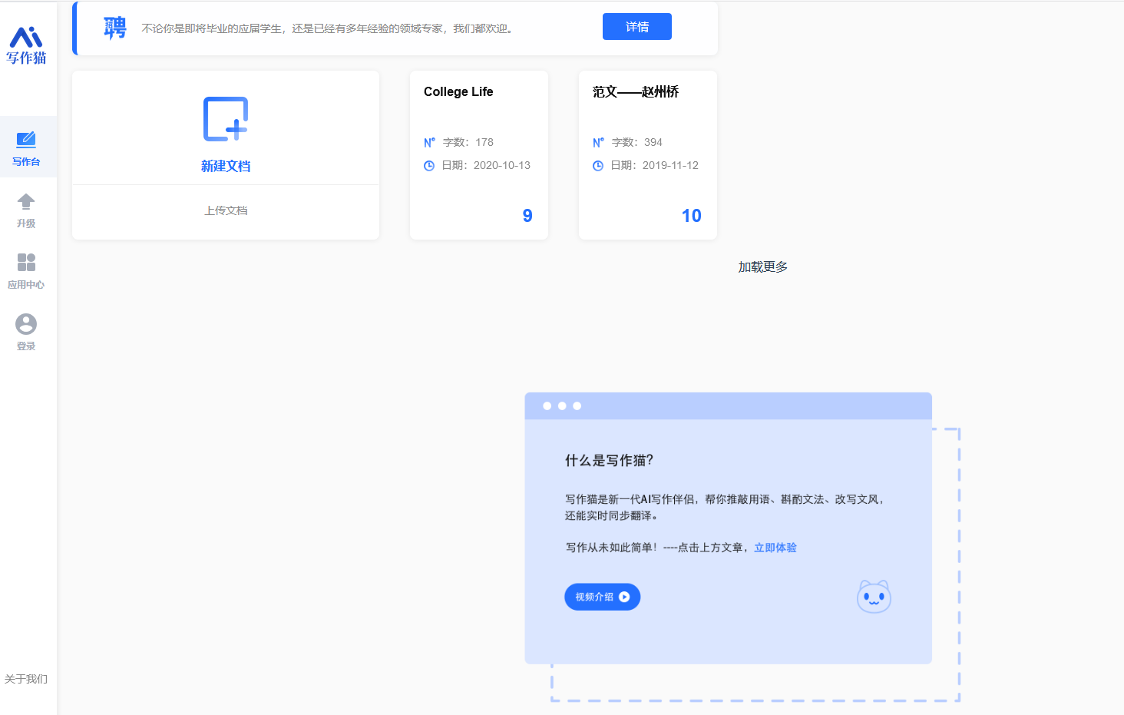Open the 升级 upgrade arrow icon
Screen dimensions: 1124x715
[x=26, y=201]
